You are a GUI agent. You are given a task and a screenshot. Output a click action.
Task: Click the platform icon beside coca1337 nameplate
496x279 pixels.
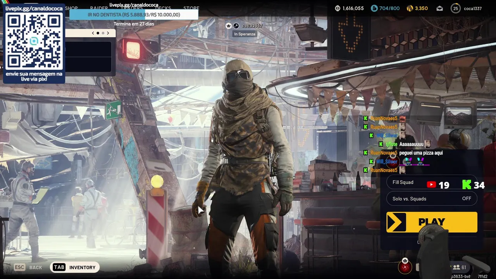click(236, 26)
